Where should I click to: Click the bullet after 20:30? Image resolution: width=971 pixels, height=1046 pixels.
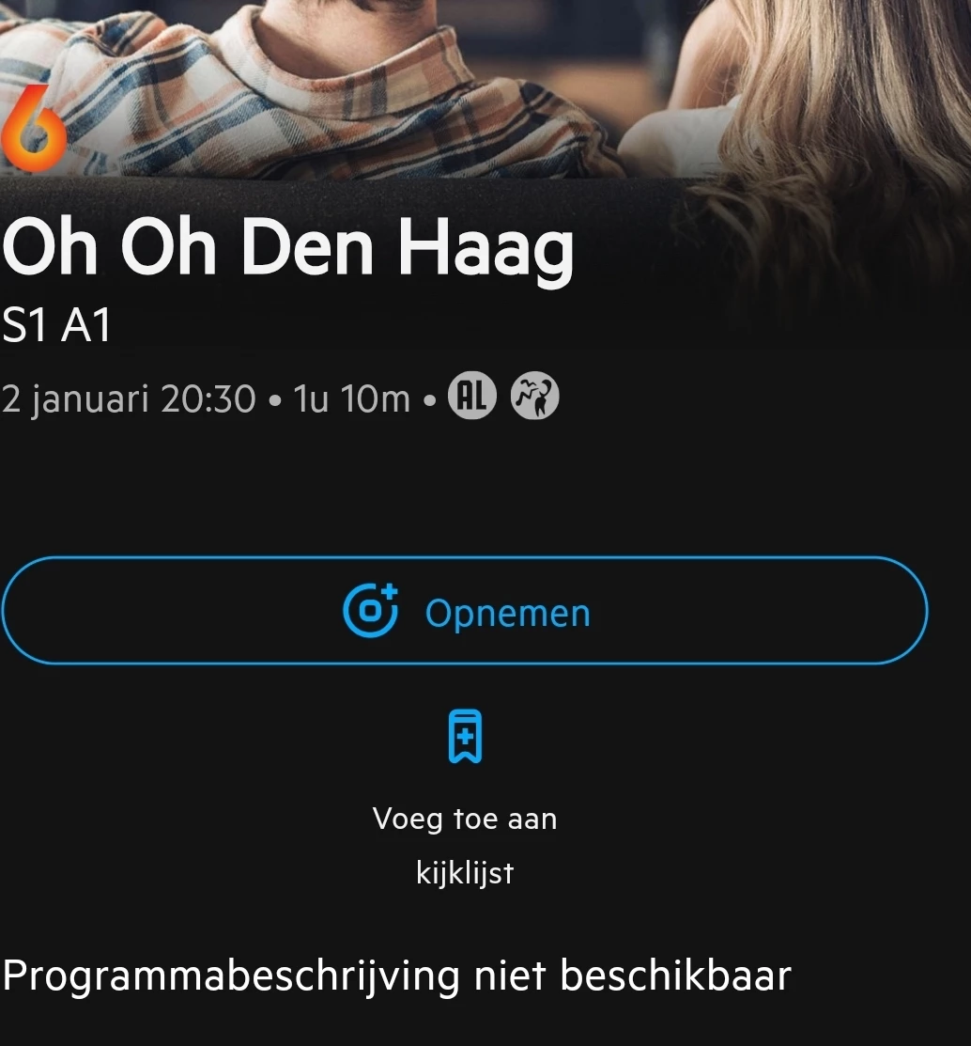[274, 401]
